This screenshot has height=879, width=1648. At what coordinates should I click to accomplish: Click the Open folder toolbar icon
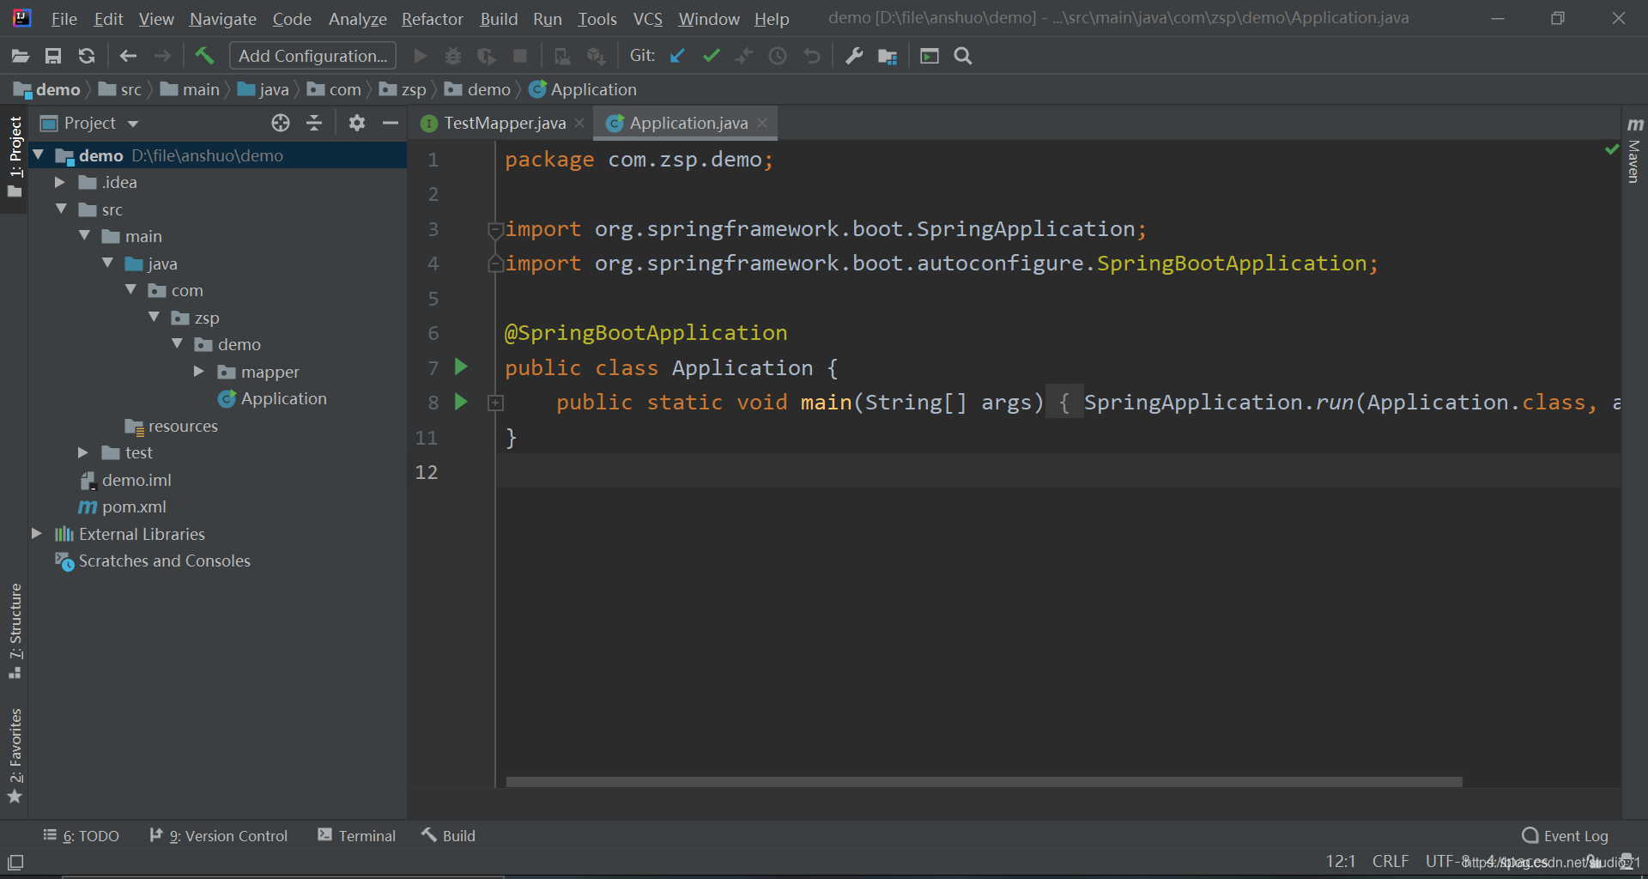[21, 56]
